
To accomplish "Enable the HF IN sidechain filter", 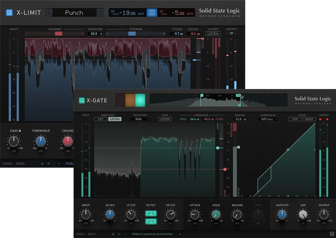I will click(151, 213).
